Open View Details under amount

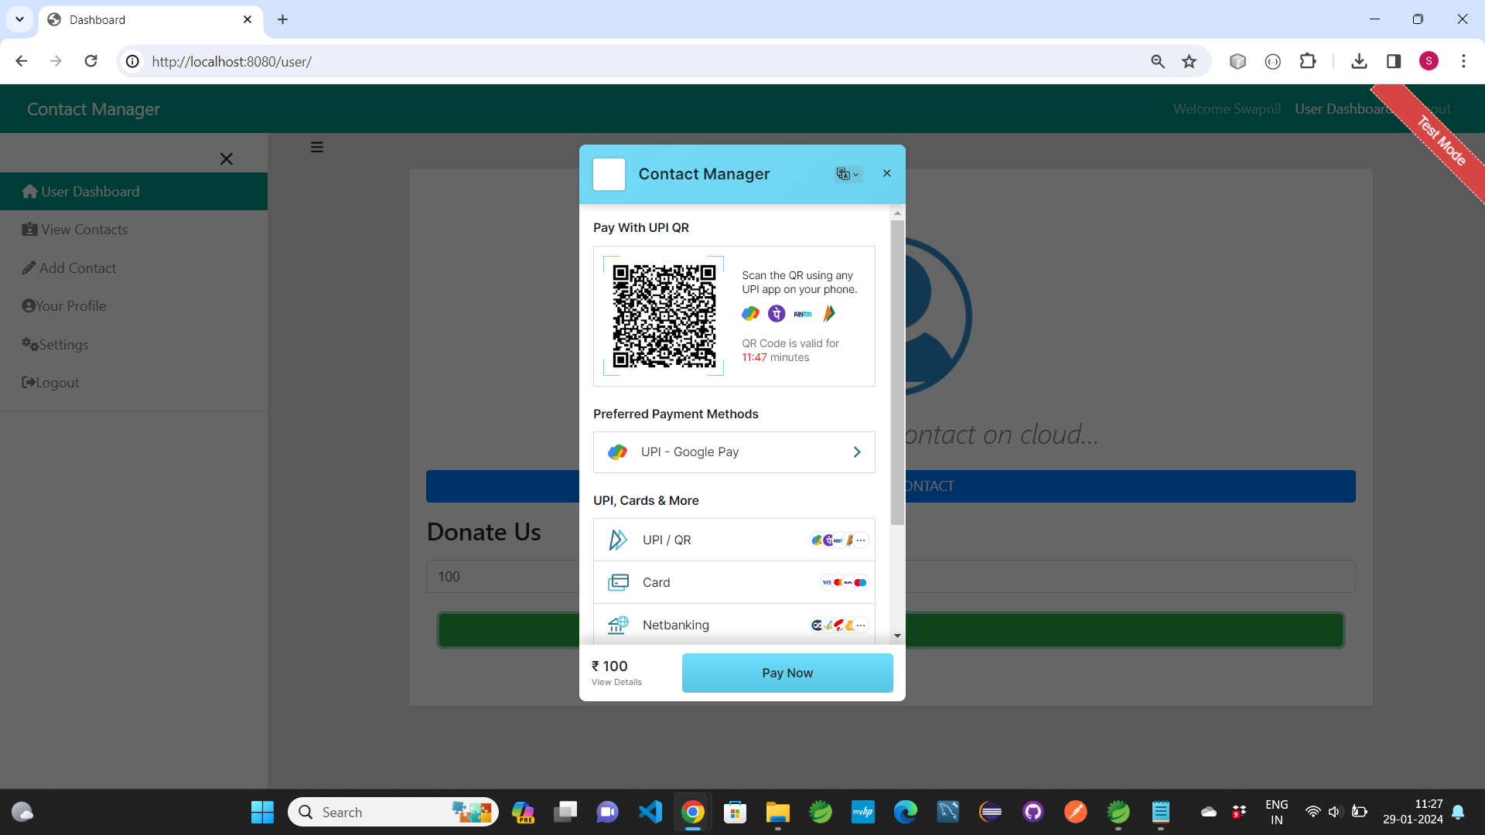coord(616,682)
